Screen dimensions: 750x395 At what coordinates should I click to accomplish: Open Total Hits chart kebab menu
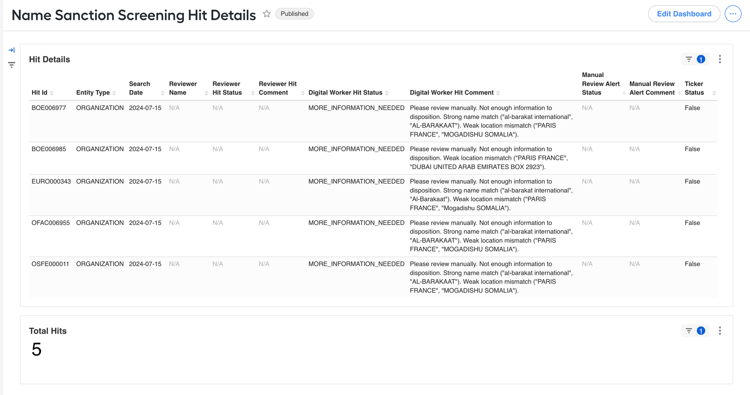(720, 331)
